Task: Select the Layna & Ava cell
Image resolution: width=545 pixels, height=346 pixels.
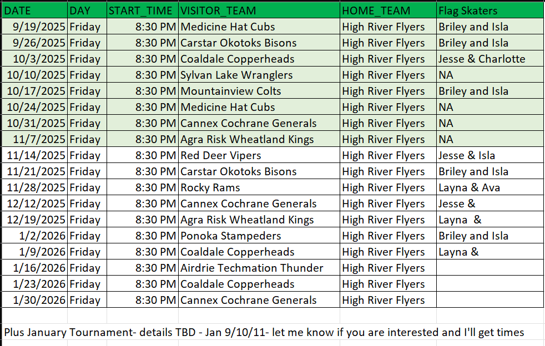Action: 490,187
